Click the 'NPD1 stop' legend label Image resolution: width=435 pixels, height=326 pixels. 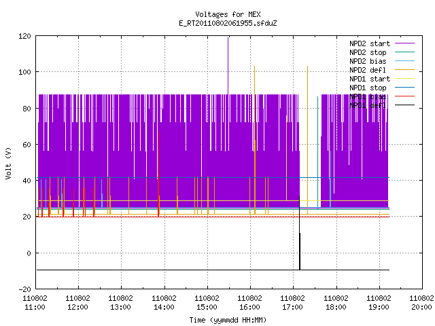tap(368, 88)
